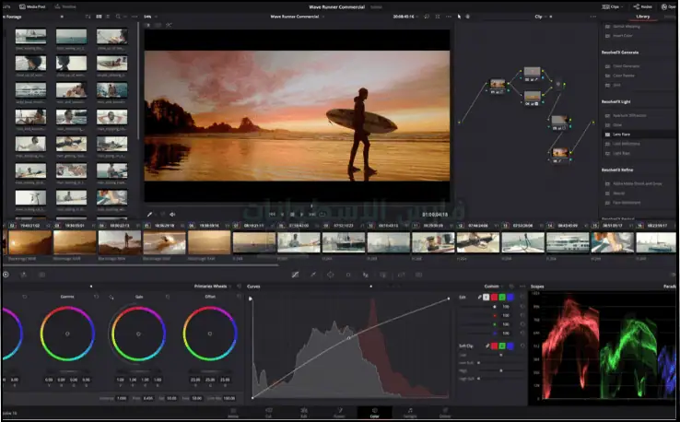This screenshot has width=680, height=422.
Task: Open the Custom curves mode dropdown
Action: [x=495, y=287]
